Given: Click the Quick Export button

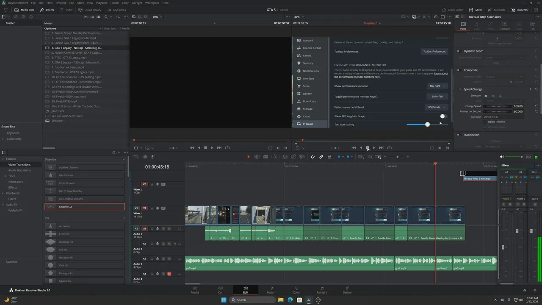Looking at the screenshot, I should click(453, 10).
